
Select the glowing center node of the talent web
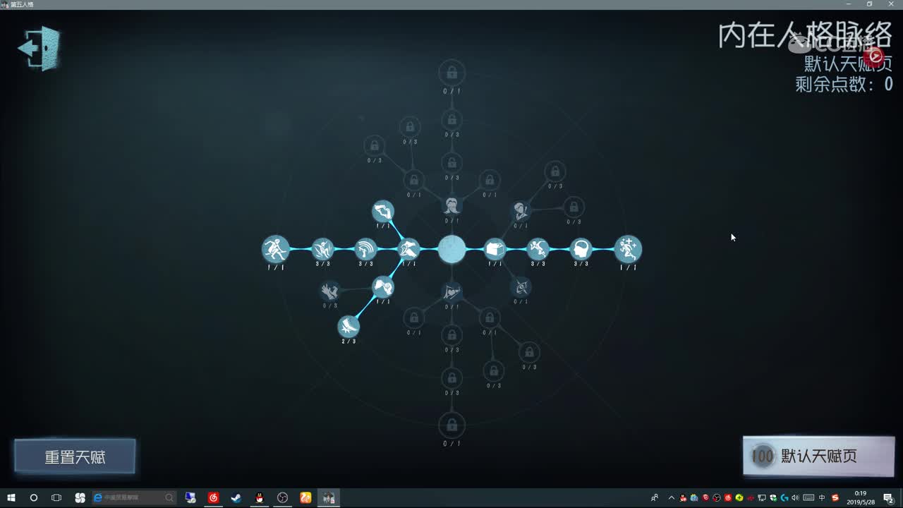[451, 249]
